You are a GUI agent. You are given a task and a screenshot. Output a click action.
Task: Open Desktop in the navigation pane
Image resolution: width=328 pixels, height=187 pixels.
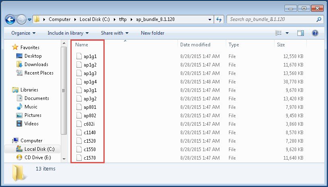tap(33, 56)
